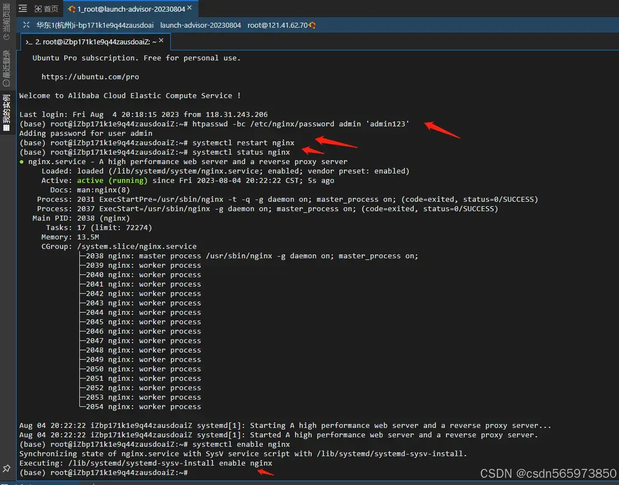Click the pin icon at the sidebar bottom
The height and width of the screenshot is (485, 619).
coord(7,468)
